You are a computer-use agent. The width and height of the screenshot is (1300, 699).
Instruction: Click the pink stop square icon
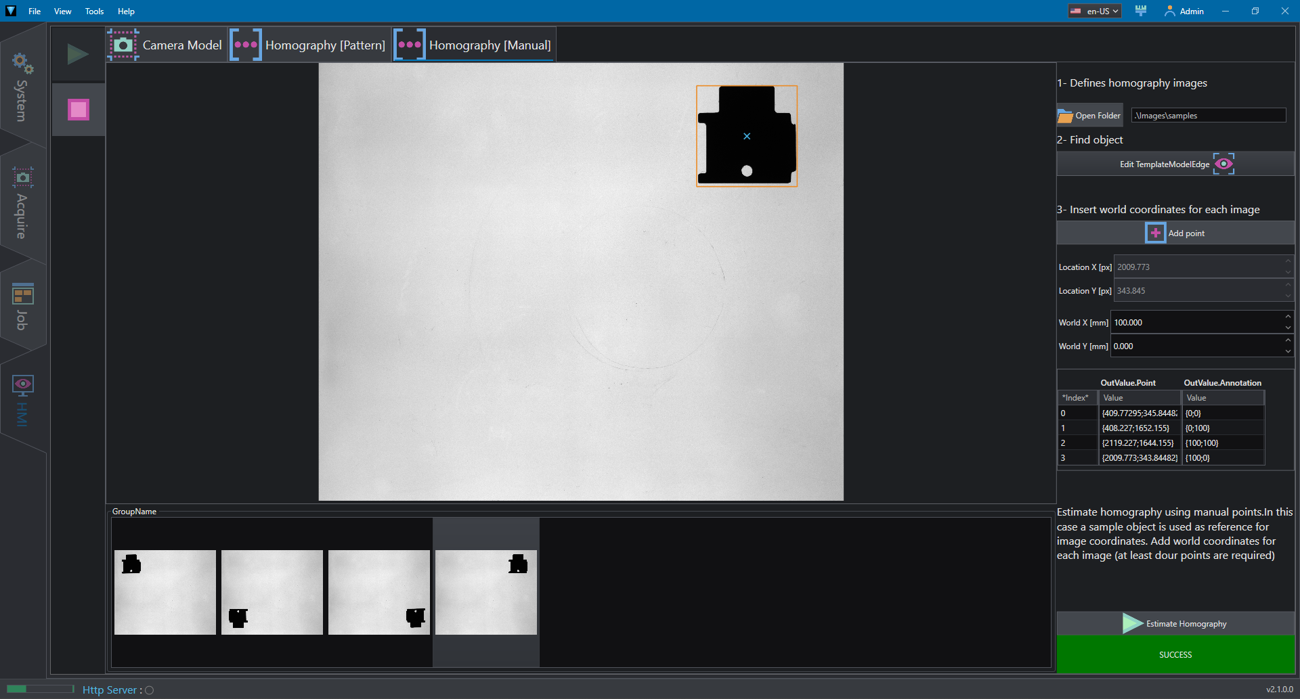tap(79, 109)
